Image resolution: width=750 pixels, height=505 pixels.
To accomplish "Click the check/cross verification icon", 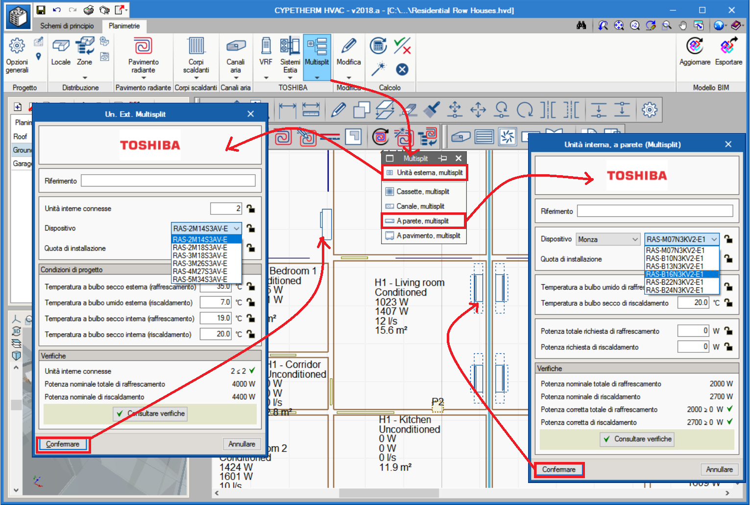I will (402, 46).
